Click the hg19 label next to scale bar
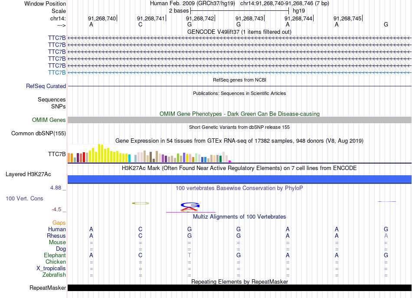 (299, 11)
